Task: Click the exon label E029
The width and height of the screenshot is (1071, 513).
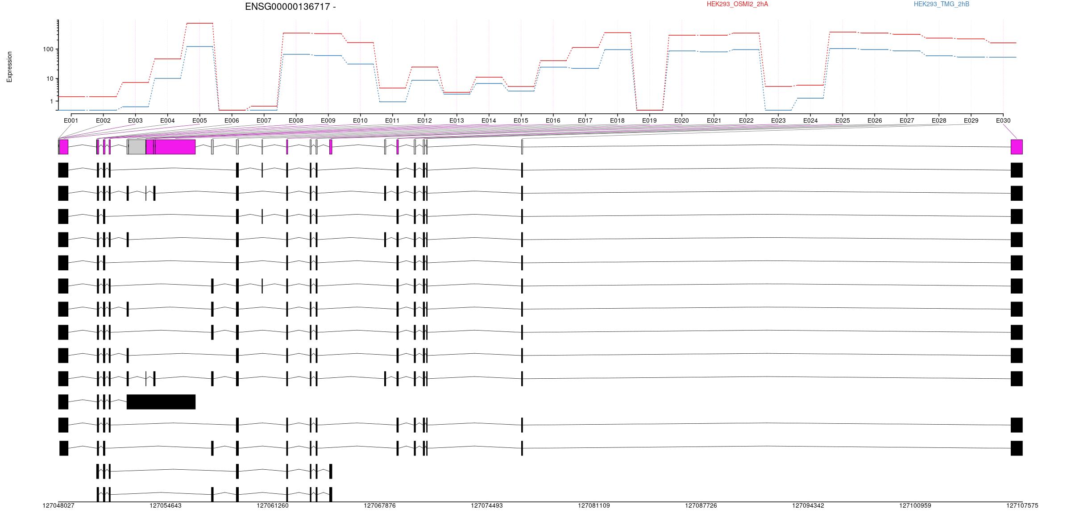Action: (x=971, y=120)
